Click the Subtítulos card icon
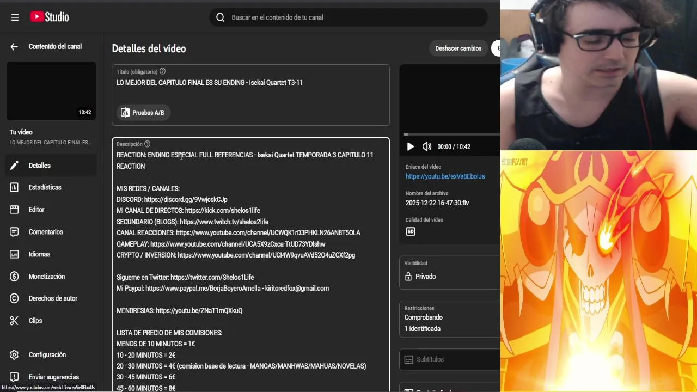This screenshot has width=697, height=392. pos(409,359)
